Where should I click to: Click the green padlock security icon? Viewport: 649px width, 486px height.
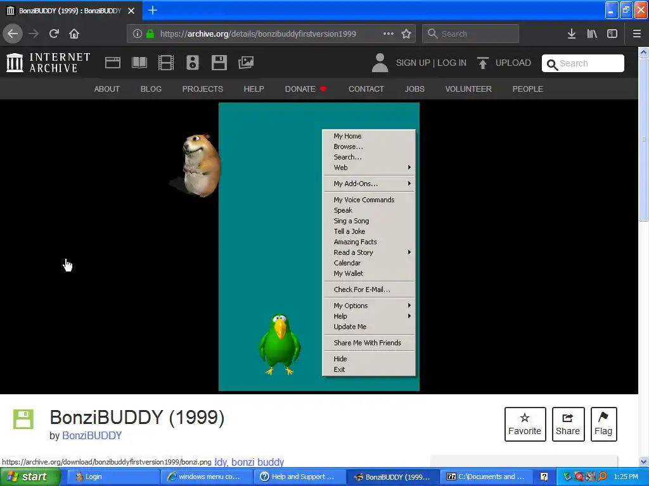pos(150,34)
